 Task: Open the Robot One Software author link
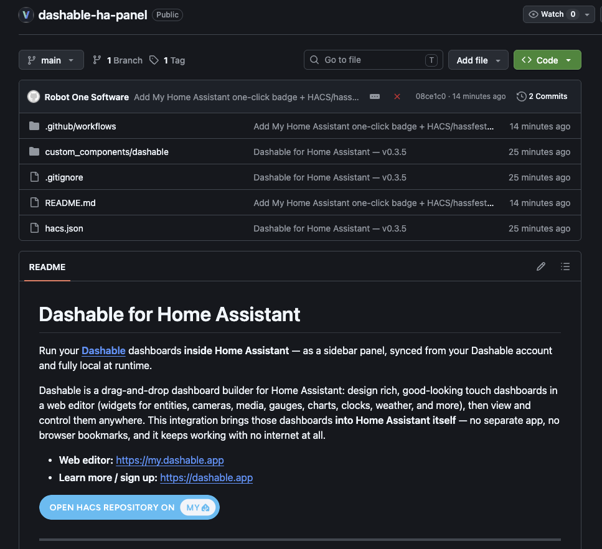click(x=87, y=97)
